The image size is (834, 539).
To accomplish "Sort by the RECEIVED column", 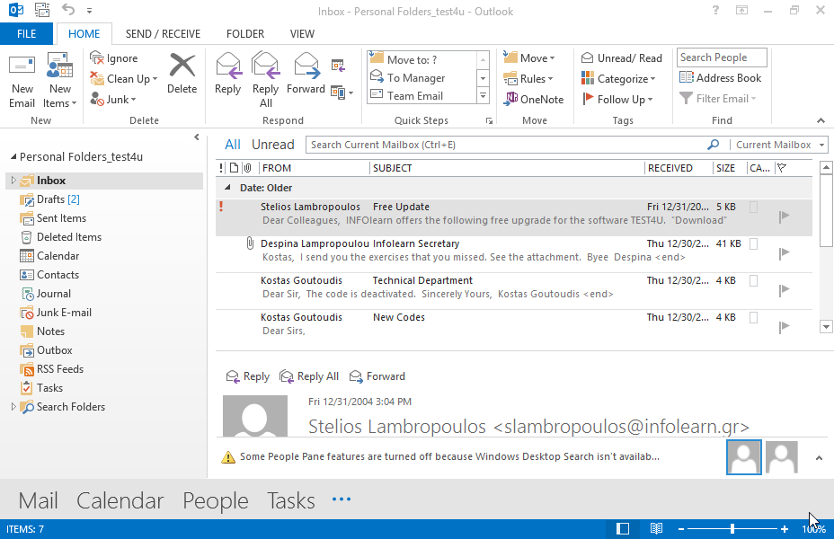I will (x=679, y=168).
